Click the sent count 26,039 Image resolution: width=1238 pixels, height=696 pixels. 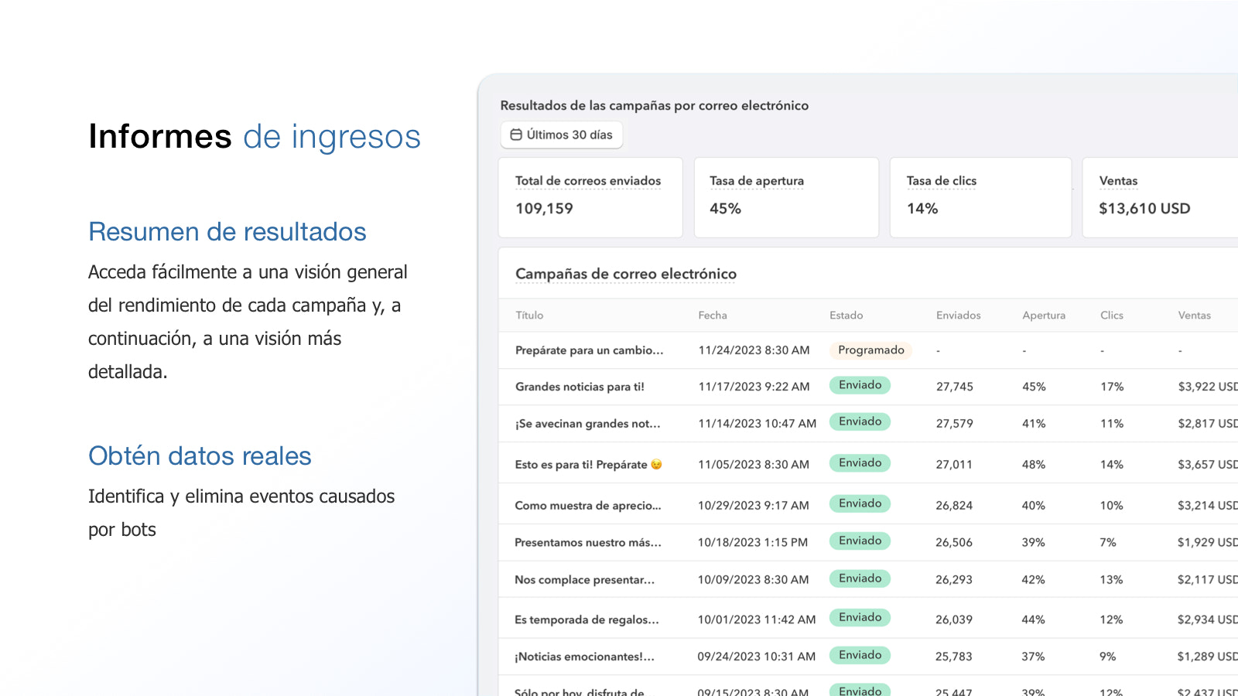pos(954,620)
